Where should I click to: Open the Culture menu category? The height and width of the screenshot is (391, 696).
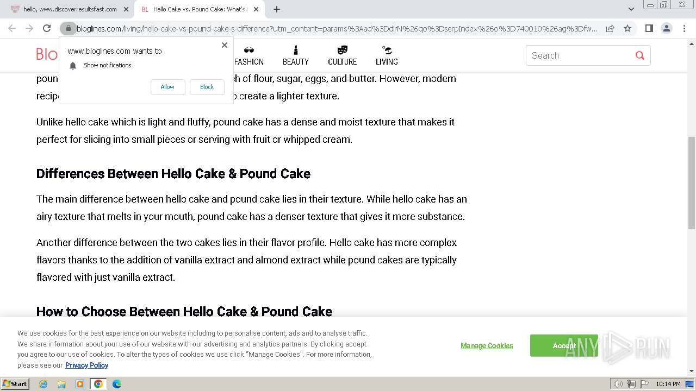point(342,56)
